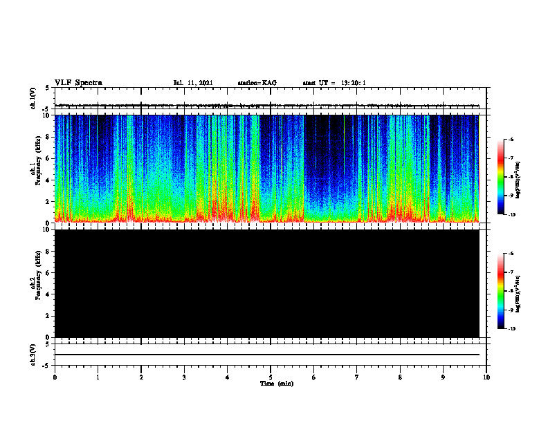This screenshot has height=423, width=548.
Task: Click the time axis tick label "7"
Action: pos(357,377)
